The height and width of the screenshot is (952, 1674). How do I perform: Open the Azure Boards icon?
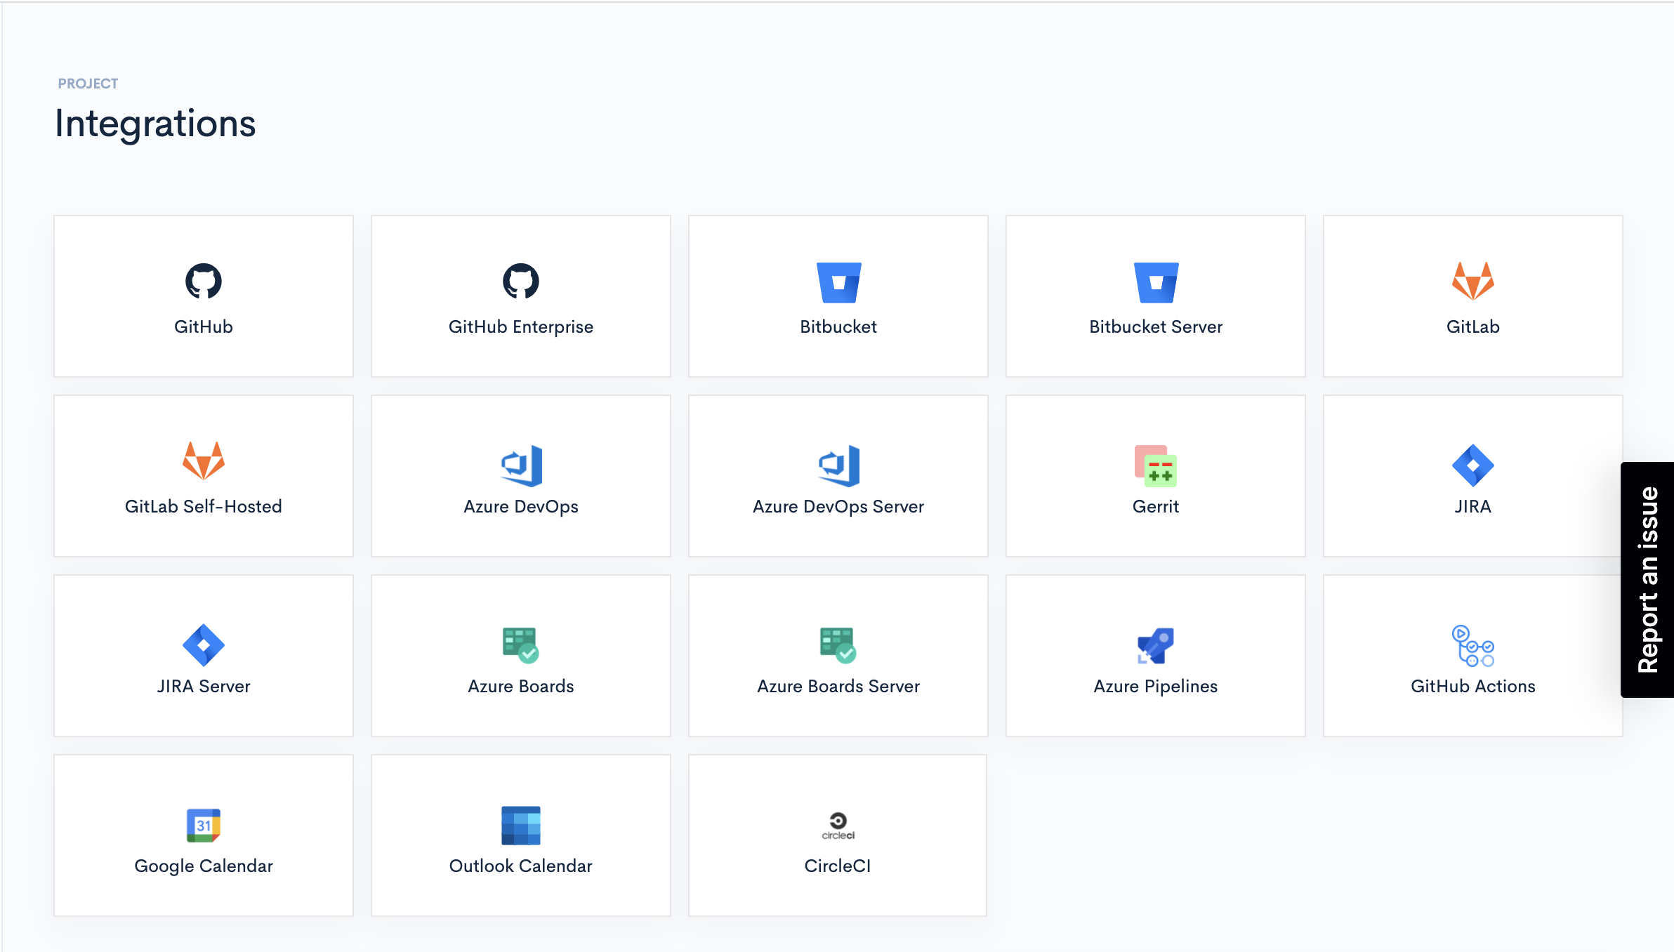(520, 645)
